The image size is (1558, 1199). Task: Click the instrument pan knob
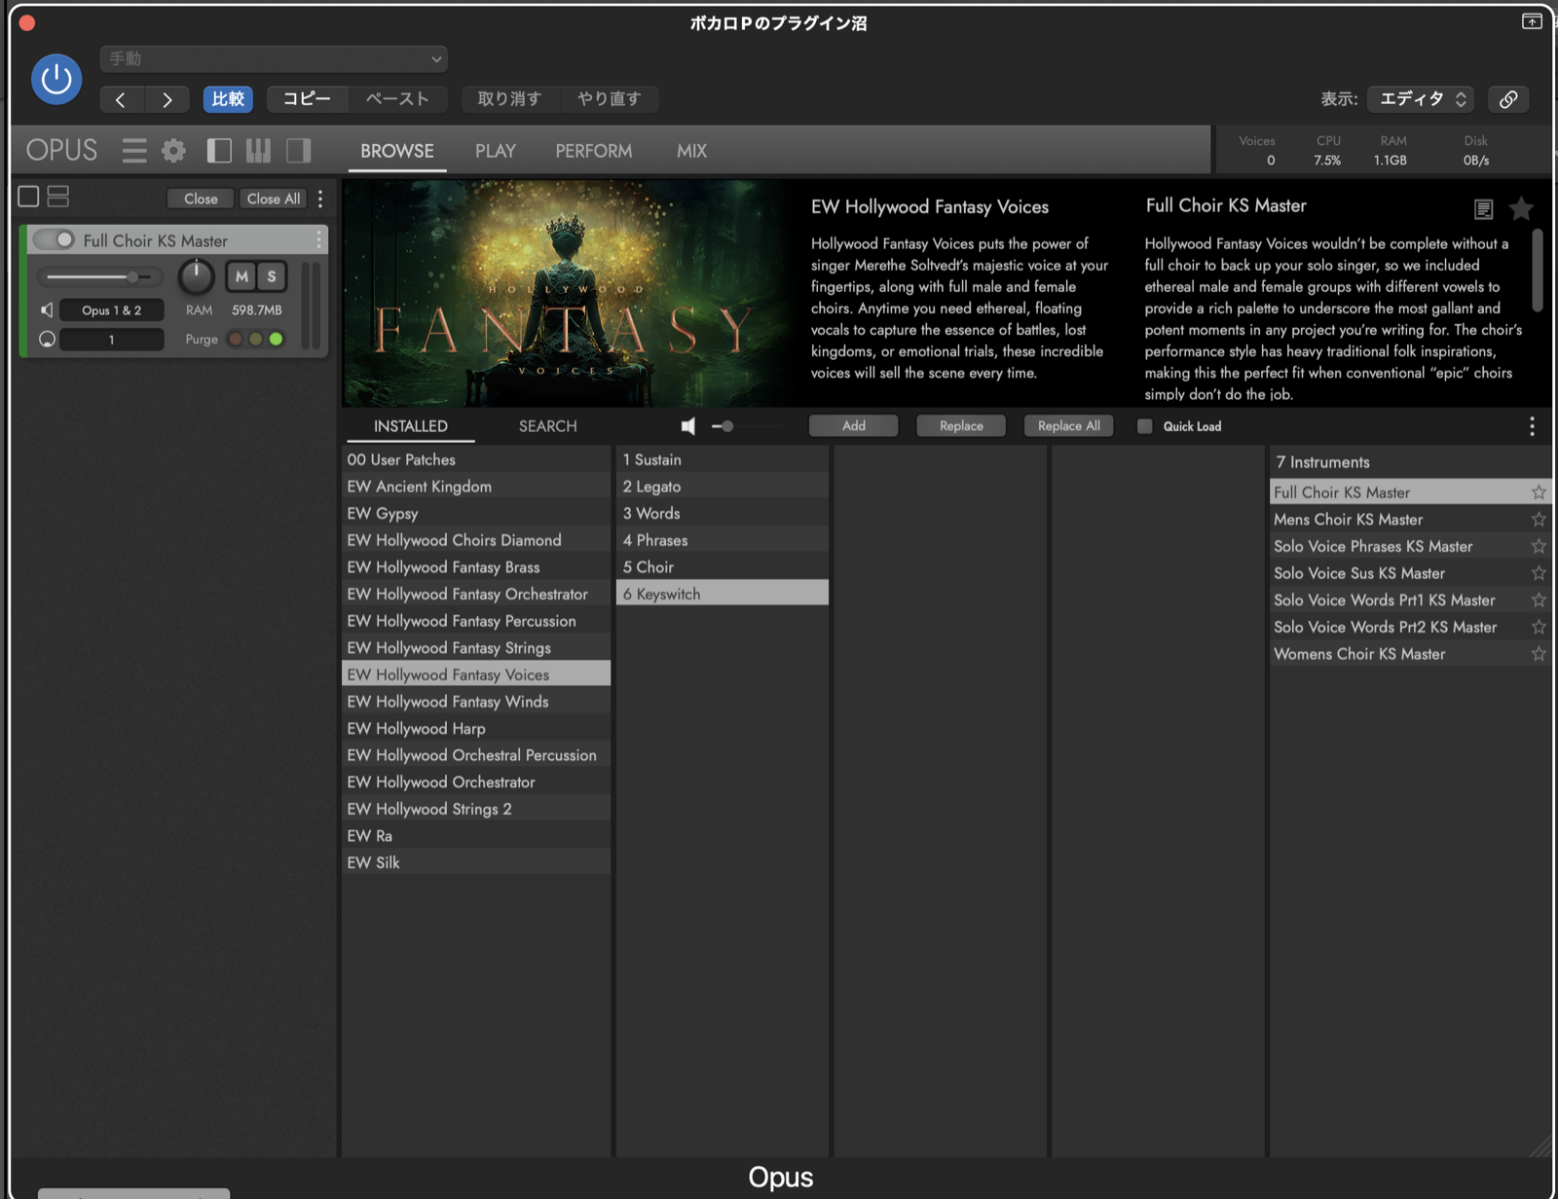196,277
